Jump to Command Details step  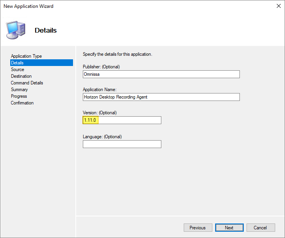coord(27,83)
